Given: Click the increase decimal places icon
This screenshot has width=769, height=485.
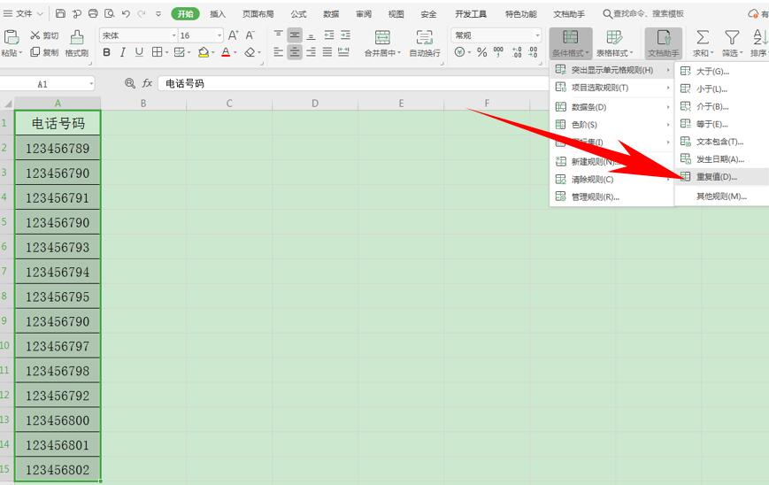Looking at the screenshot, I should tap(517, 52).
